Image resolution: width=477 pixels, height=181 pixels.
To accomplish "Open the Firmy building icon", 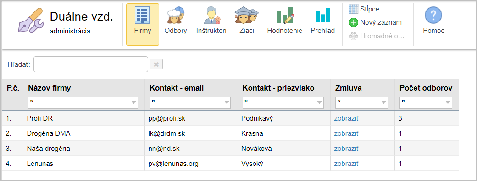I will pyautogui.click(x=142, y=16).
